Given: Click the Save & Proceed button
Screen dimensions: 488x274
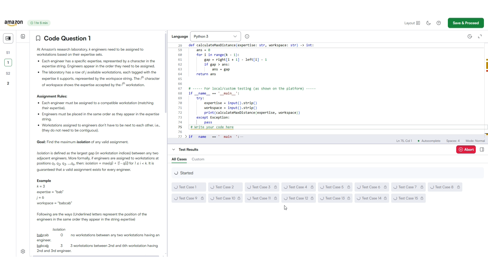Looking at the screenshot, I should coord(466,23).
